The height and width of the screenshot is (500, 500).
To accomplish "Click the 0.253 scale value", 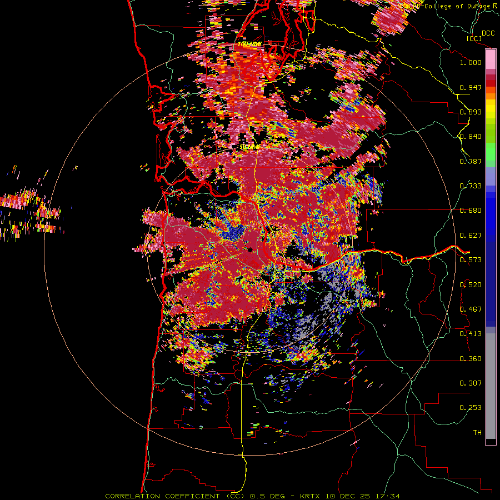I will coord(471,408).
